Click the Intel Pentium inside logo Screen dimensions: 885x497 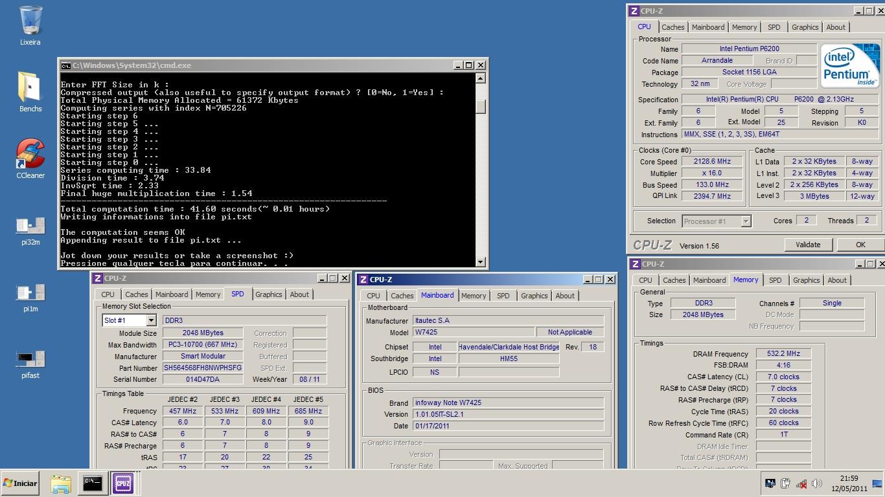click(x=850, y=66)
